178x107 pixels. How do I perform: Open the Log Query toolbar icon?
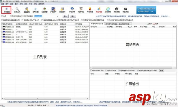(62, 9)
